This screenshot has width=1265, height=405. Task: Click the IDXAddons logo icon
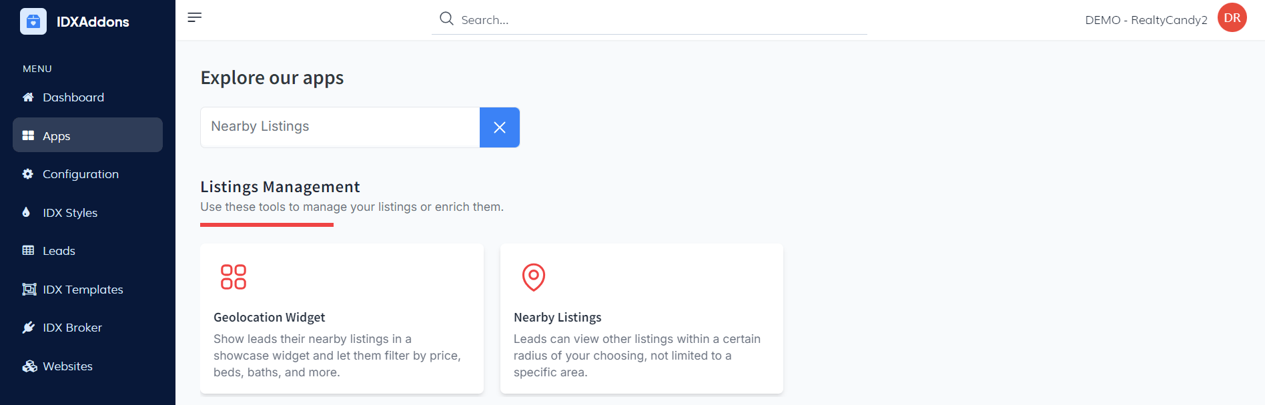[x=33, y=21]
